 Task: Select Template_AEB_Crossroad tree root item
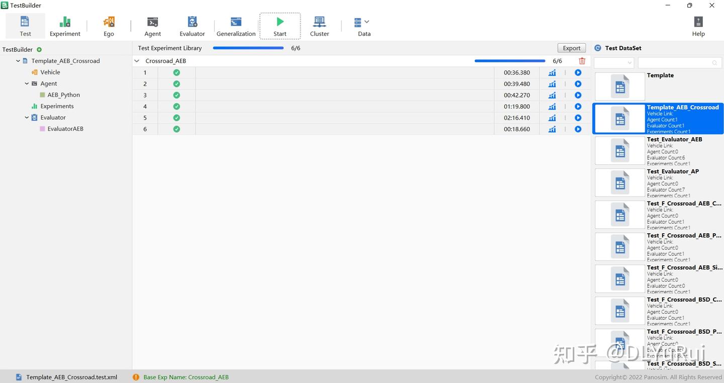pyautogui.click(x=65, y=61)
